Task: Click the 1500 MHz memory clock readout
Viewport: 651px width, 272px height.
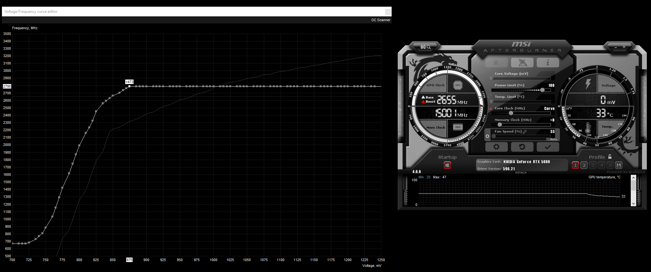Action: point(451,113)
